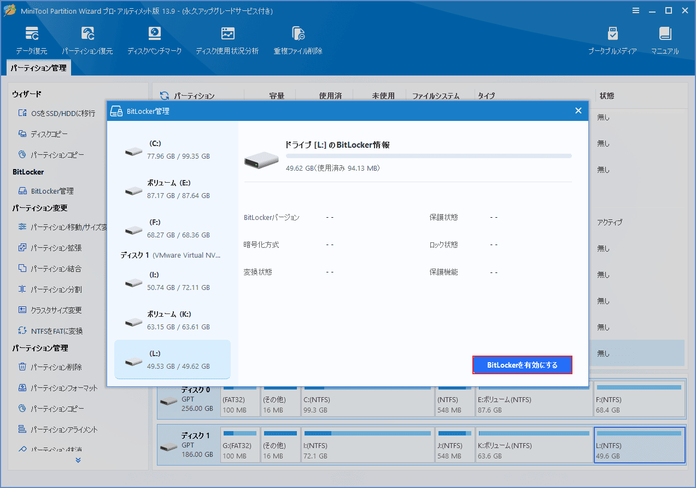Select I:(NTFS) 72.1 GB partition block
696x488 pixels.
tap(367, 445)
